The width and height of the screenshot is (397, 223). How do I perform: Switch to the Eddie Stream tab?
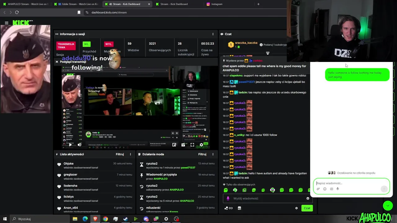[x=76, y=4]
